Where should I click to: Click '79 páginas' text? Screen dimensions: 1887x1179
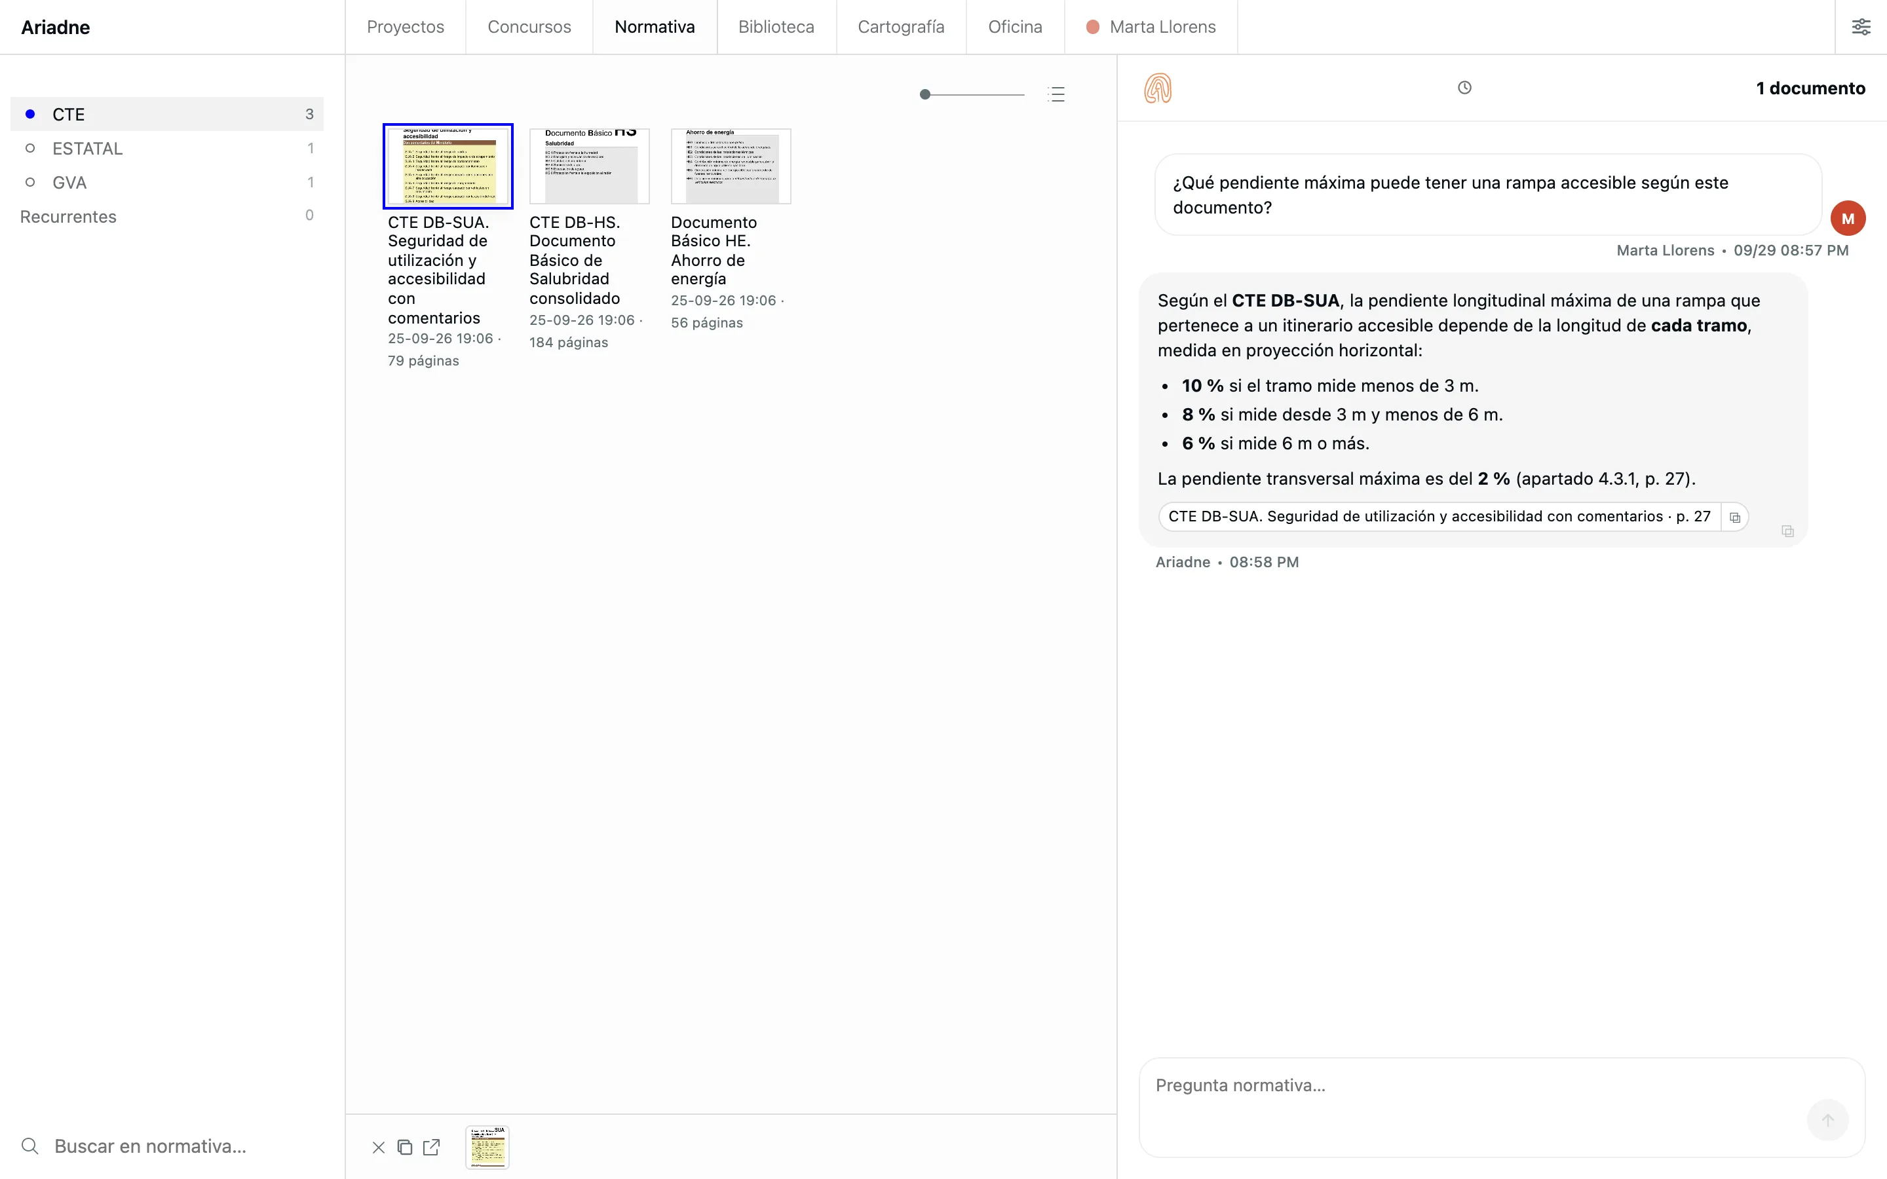pyautogui.click(x=423, y=361)
